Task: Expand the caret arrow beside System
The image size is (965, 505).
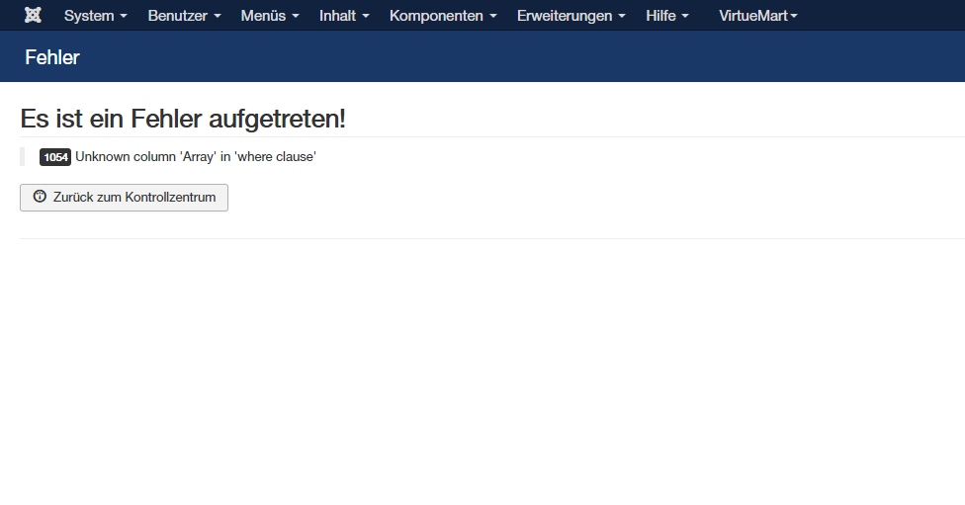Action: click(x=124, y=17)
